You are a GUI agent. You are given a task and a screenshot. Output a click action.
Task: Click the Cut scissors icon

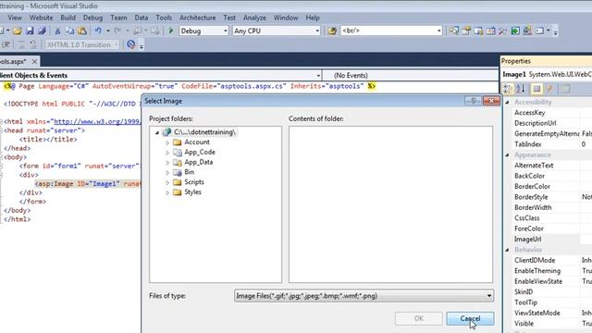(57, 31)
